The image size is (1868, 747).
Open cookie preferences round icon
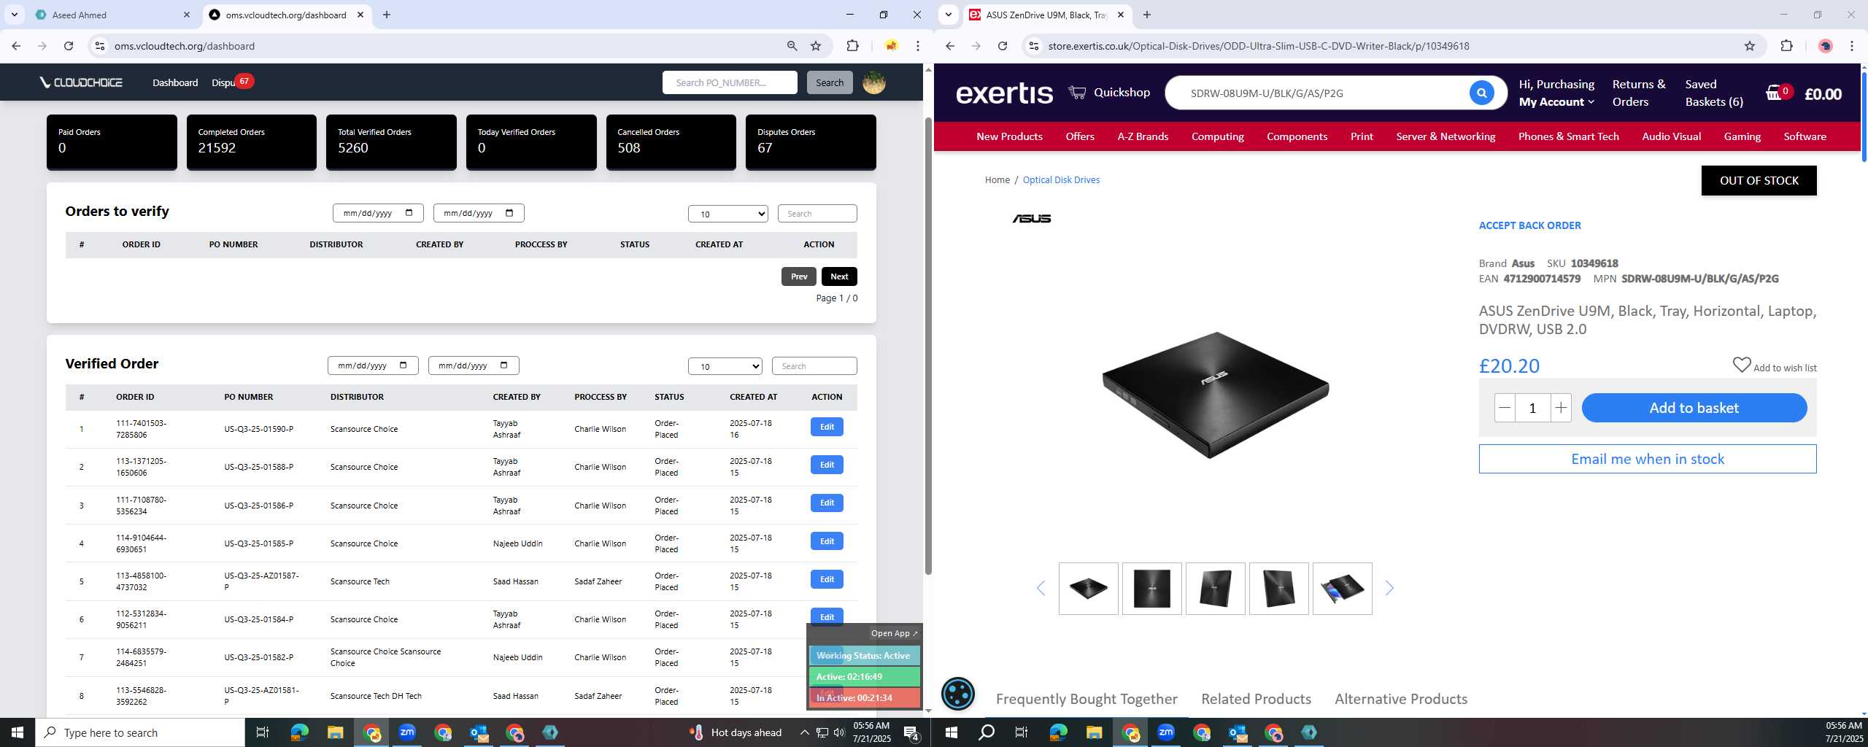(x=958, y=693)
